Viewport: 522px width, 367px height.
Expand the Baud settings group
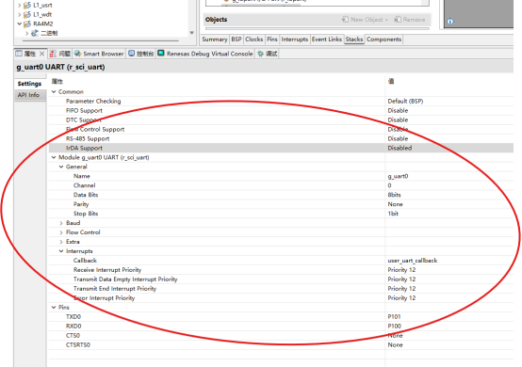tap(61, 223)
